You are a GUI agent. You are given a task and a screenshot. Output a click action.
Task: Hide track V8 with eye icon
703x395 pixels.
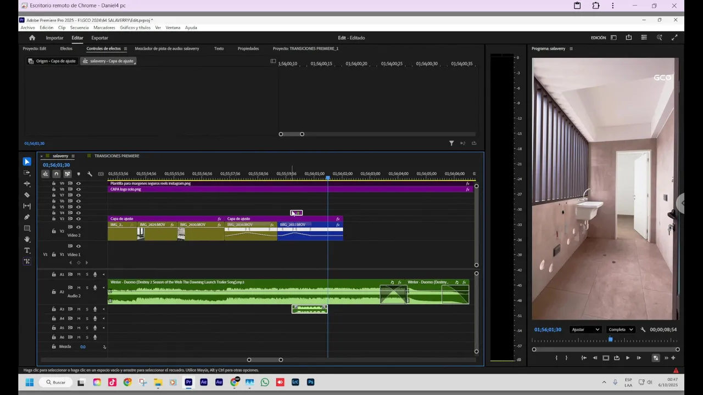[x=79, y=189]
